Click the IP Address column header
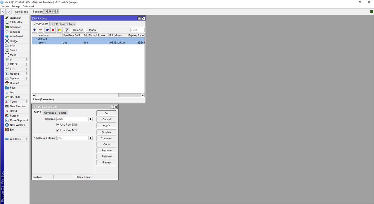Viewport: 374px width, 204px height. click(118, 36)
